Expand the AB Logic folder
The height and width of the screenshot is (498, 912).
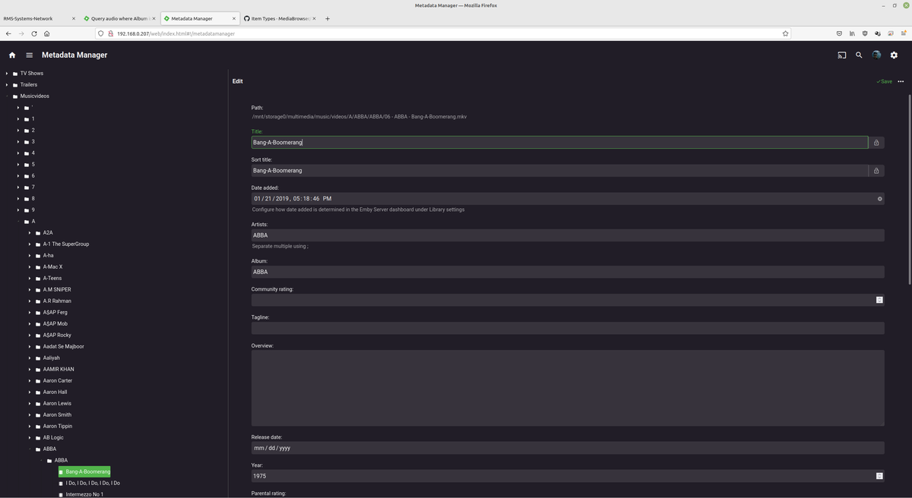(x=30, y=438)
